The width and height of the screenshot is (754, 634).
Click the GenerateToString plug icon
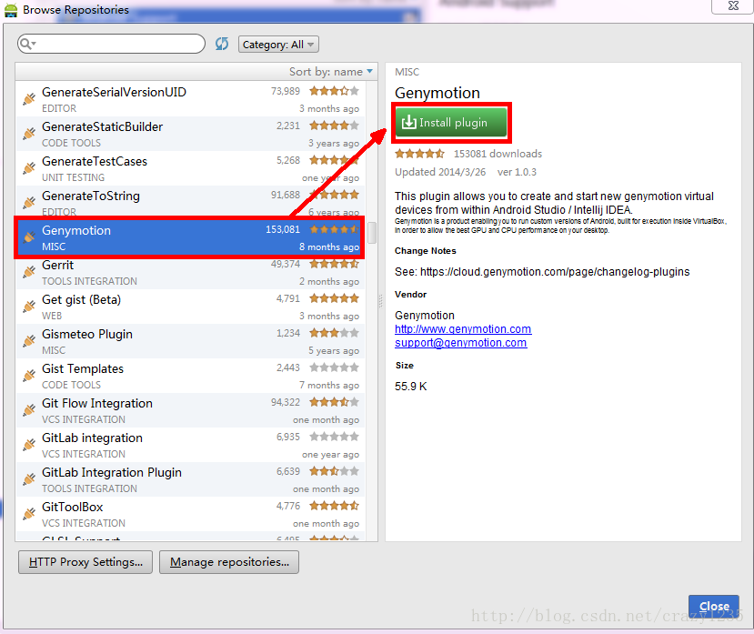coord(29,203)
